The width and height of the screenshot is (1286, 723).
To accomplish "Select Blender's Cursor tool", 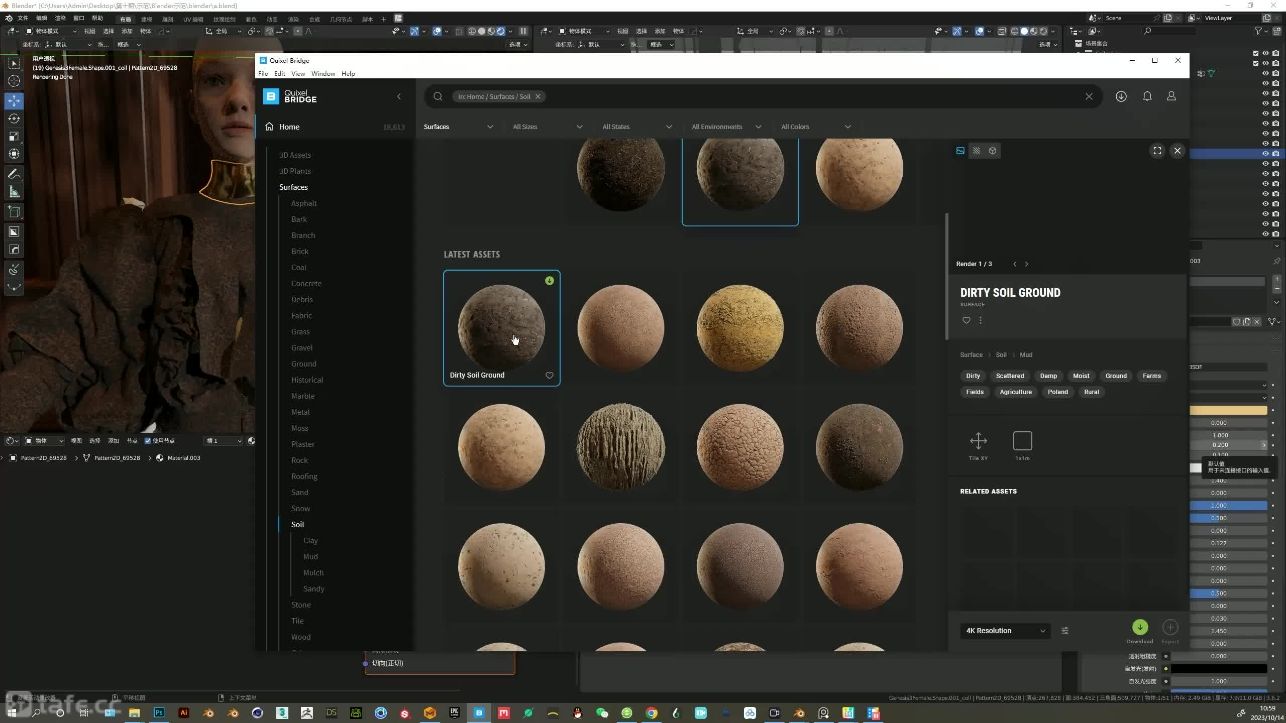I will click(14, 81).
